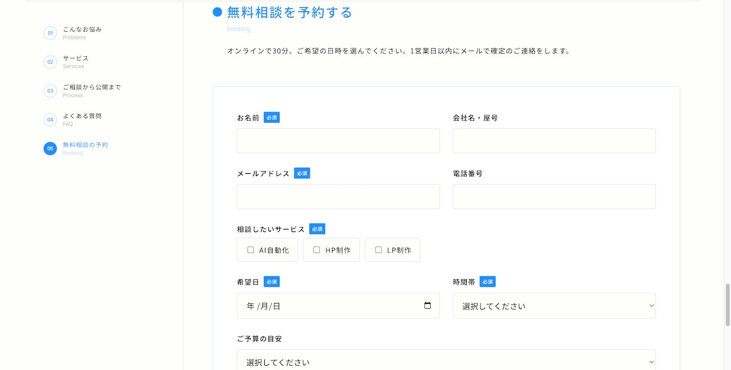
Task: Click the 01 step circle in sidebar
Action: tap(50, 33)
